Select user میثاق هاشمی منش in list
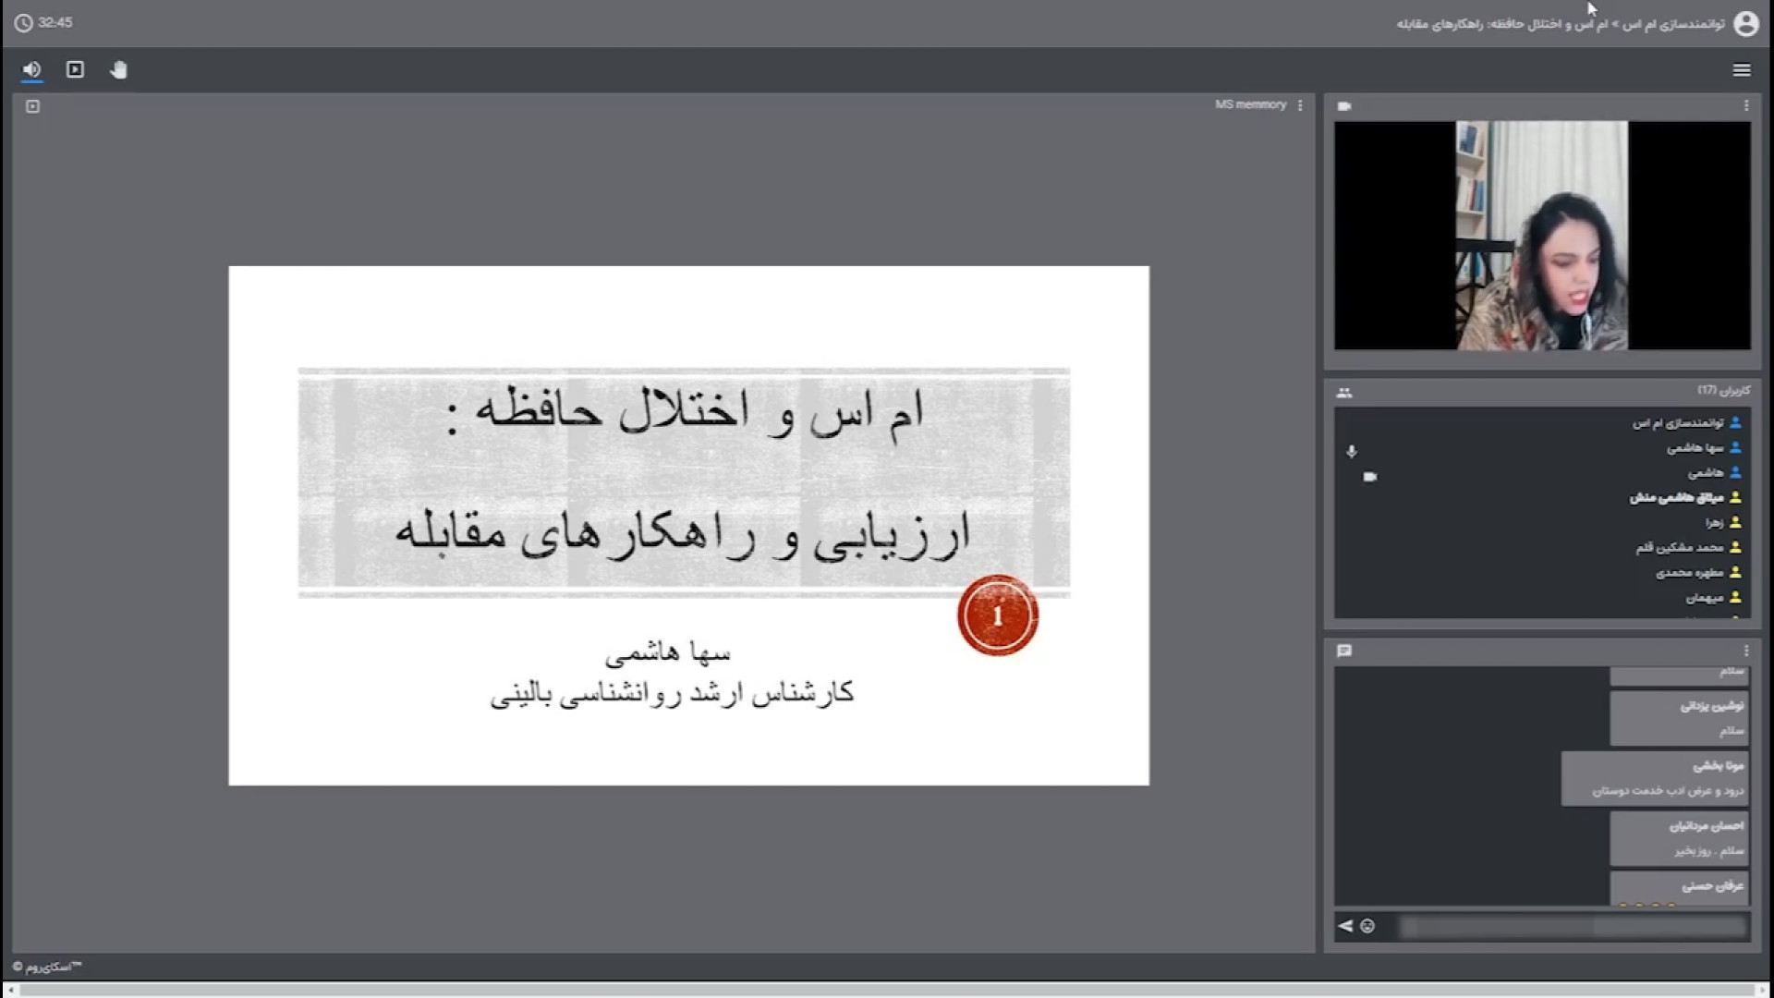Screen dimensions: 1774x998 (x=1676, y=498)
